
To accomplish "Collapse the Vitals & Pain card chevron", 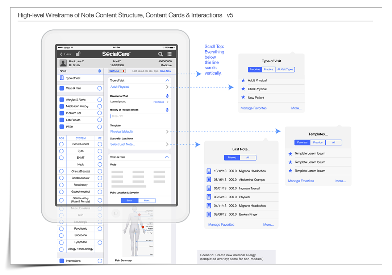I will (x=167, y=157).
